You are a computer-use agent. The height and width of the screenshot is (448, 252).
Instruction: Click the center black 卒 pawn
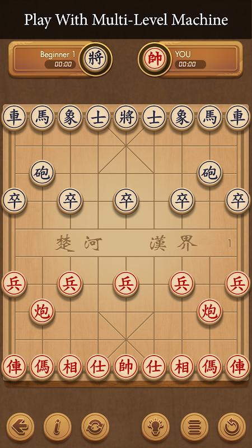(x=126, y=201)
